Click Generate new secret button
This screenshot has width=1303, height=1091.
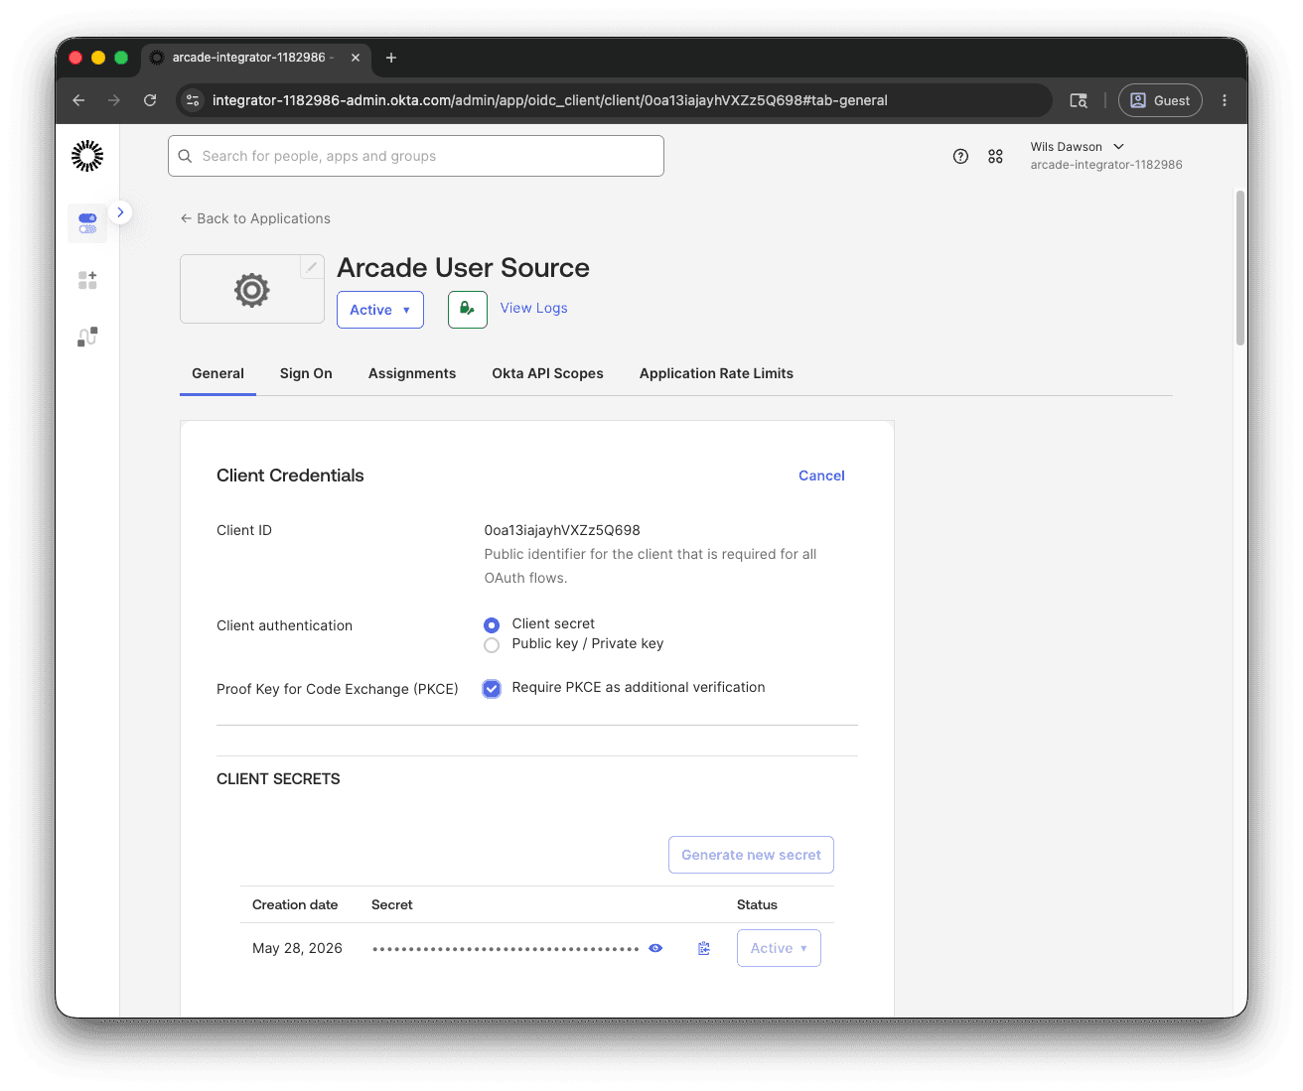coord(751,855)
